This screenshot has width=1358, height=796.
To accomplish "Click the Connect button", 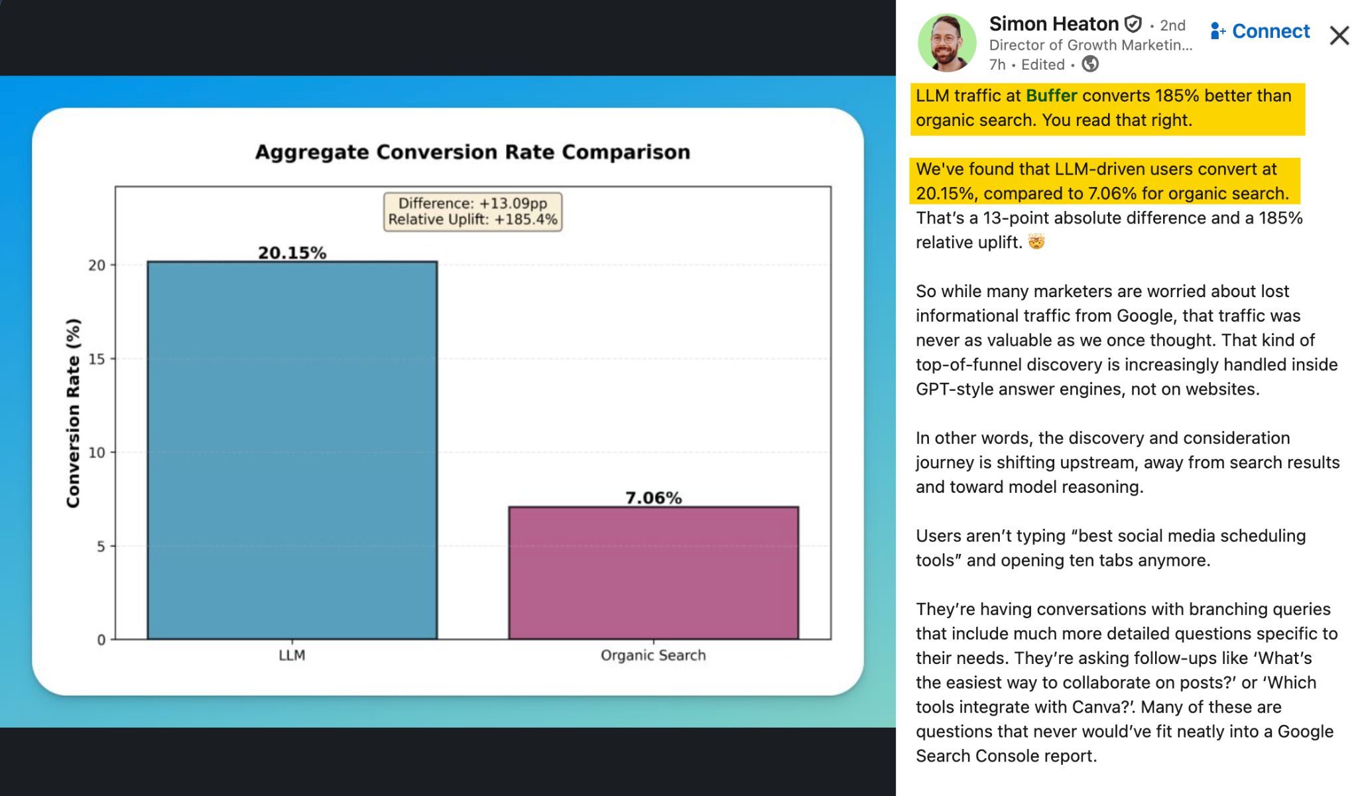I will point(1271,31).
